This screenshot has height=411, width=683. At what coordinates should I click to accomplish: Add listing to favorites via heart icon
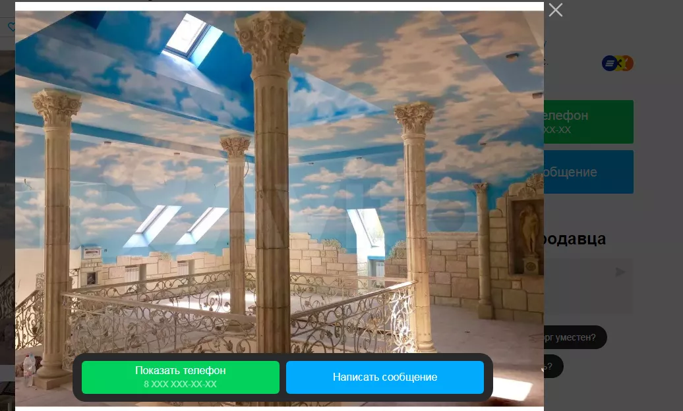pos(11,27)
